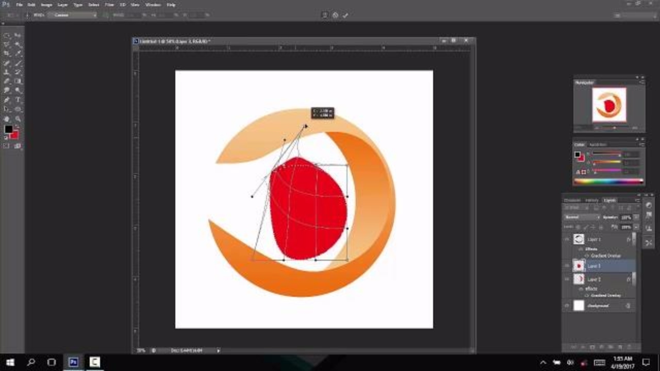Click the Windows Start button
The width and height of the screenshot is (660, 371).
[10, 362]
